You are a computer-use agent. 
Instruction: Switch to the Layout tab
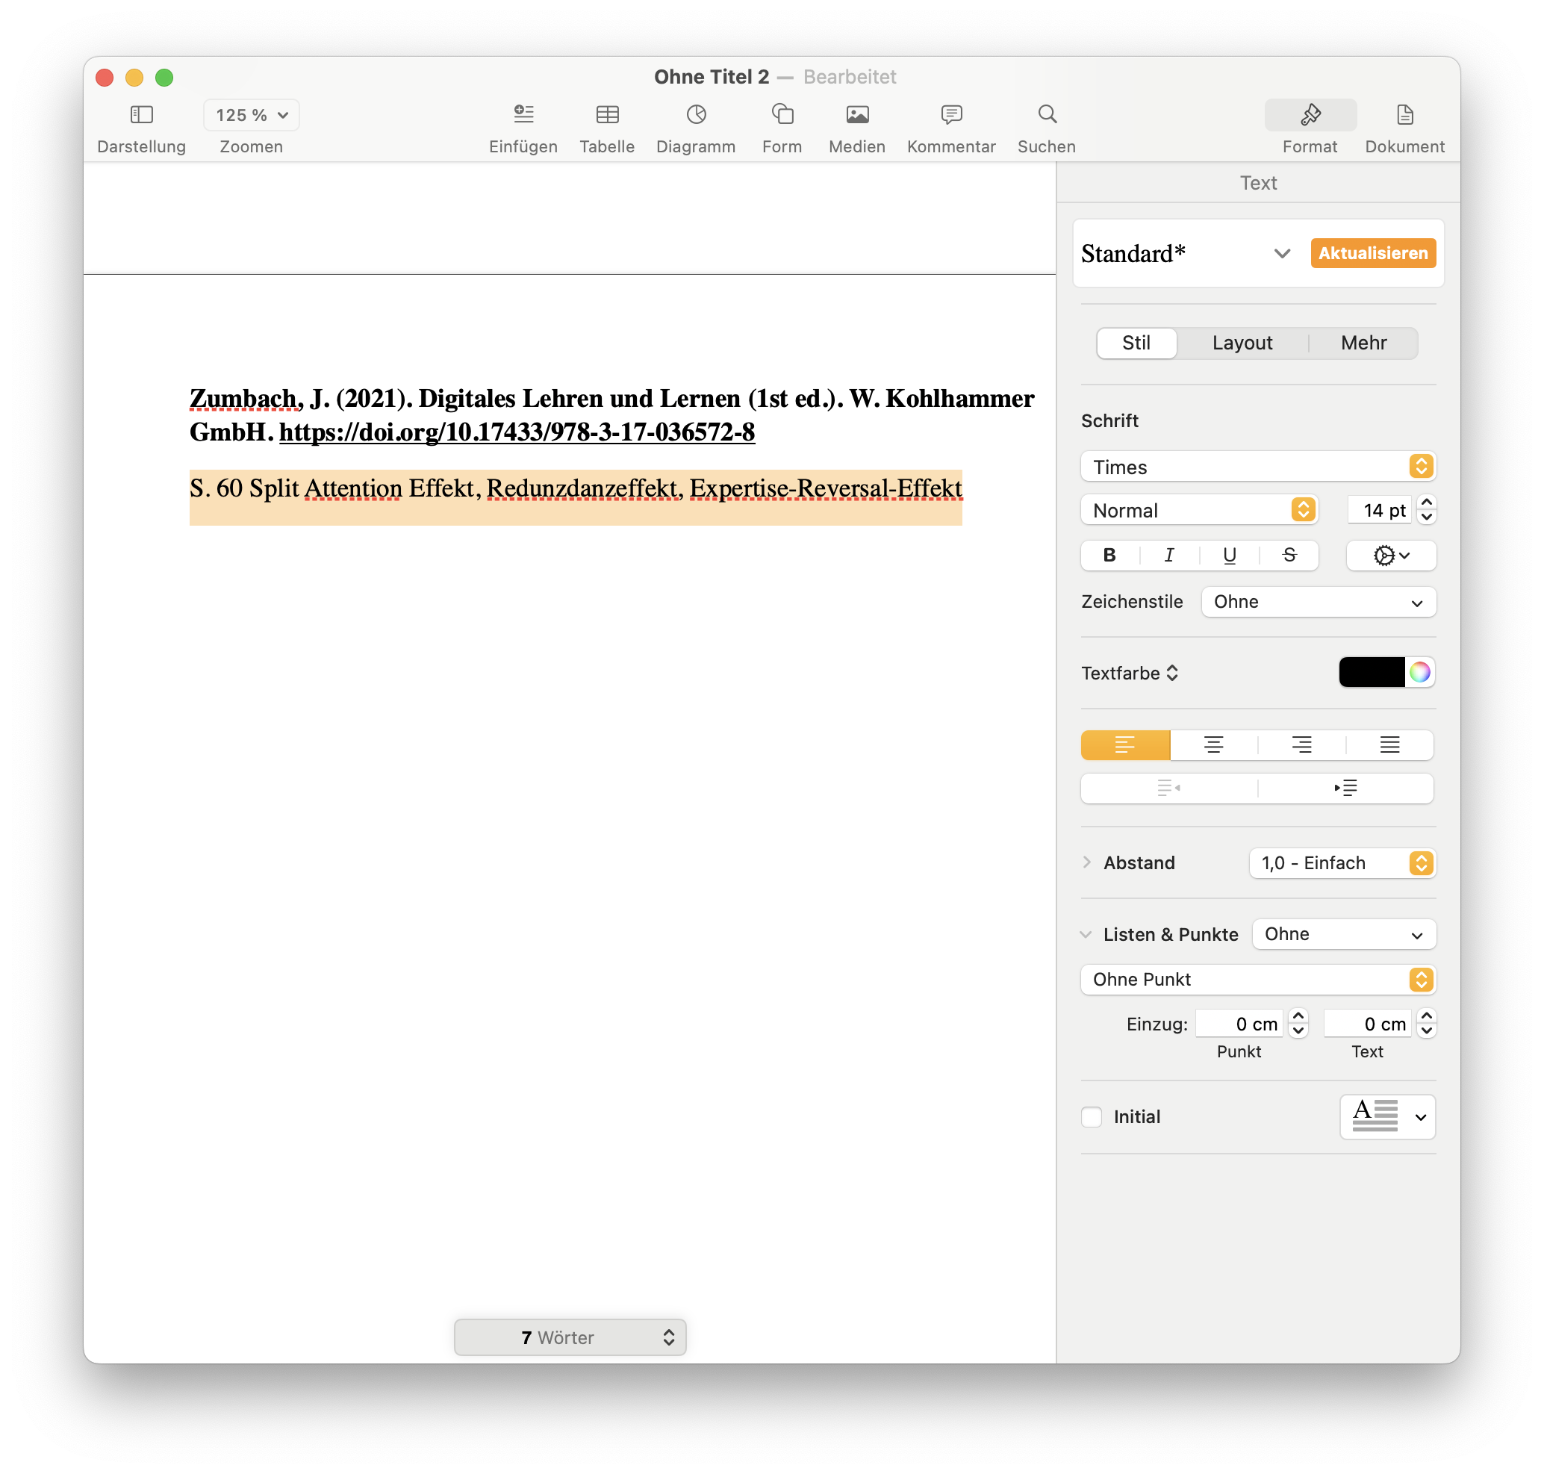click(x=1242, y=343)
